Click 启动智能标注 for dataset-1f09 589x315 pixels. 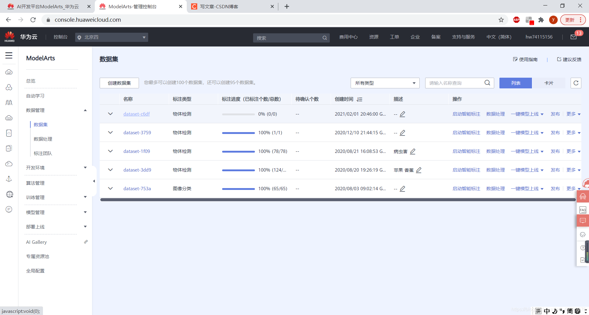(x=466, y=151)
